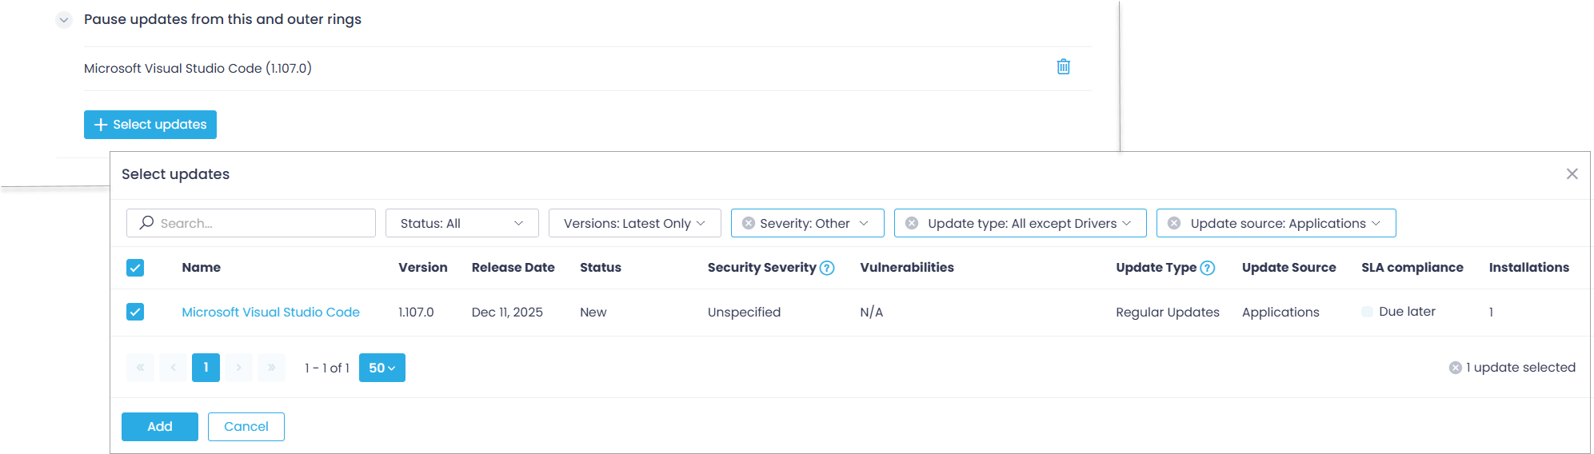The width and height of the screenshot is (1594, 454).
Task: Sort by SLA compliance column header
Action: point(1412,268)
